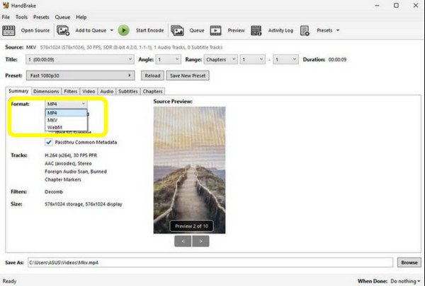This screenshot has height=286, width=425.
Task: Show previous preview image
Action: 183,241
